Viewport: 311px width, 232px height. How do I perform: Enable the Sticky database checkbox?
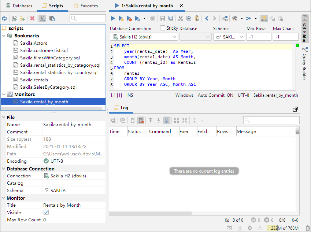click(x=163, y=28)
